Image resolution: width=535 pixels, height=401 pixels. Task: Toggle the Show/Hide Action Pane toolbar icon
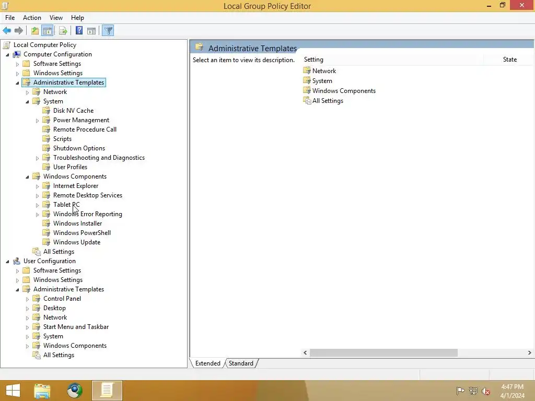[91, 31]
